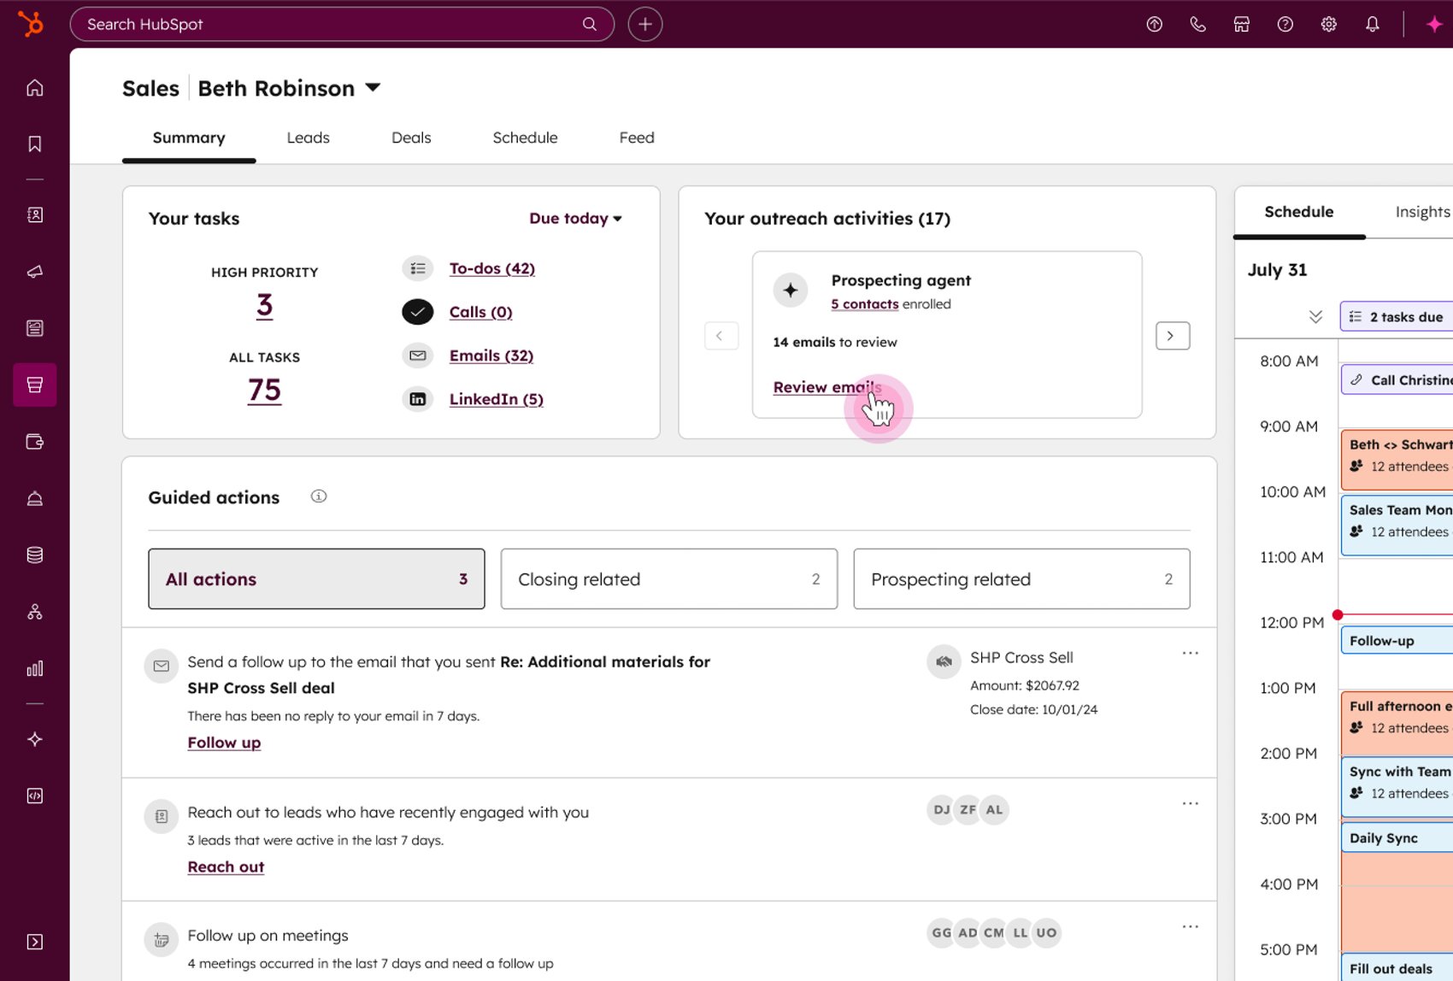1453x981 pixels.
Task: Select the Prospecting related filter
Action: (1021, 579)
